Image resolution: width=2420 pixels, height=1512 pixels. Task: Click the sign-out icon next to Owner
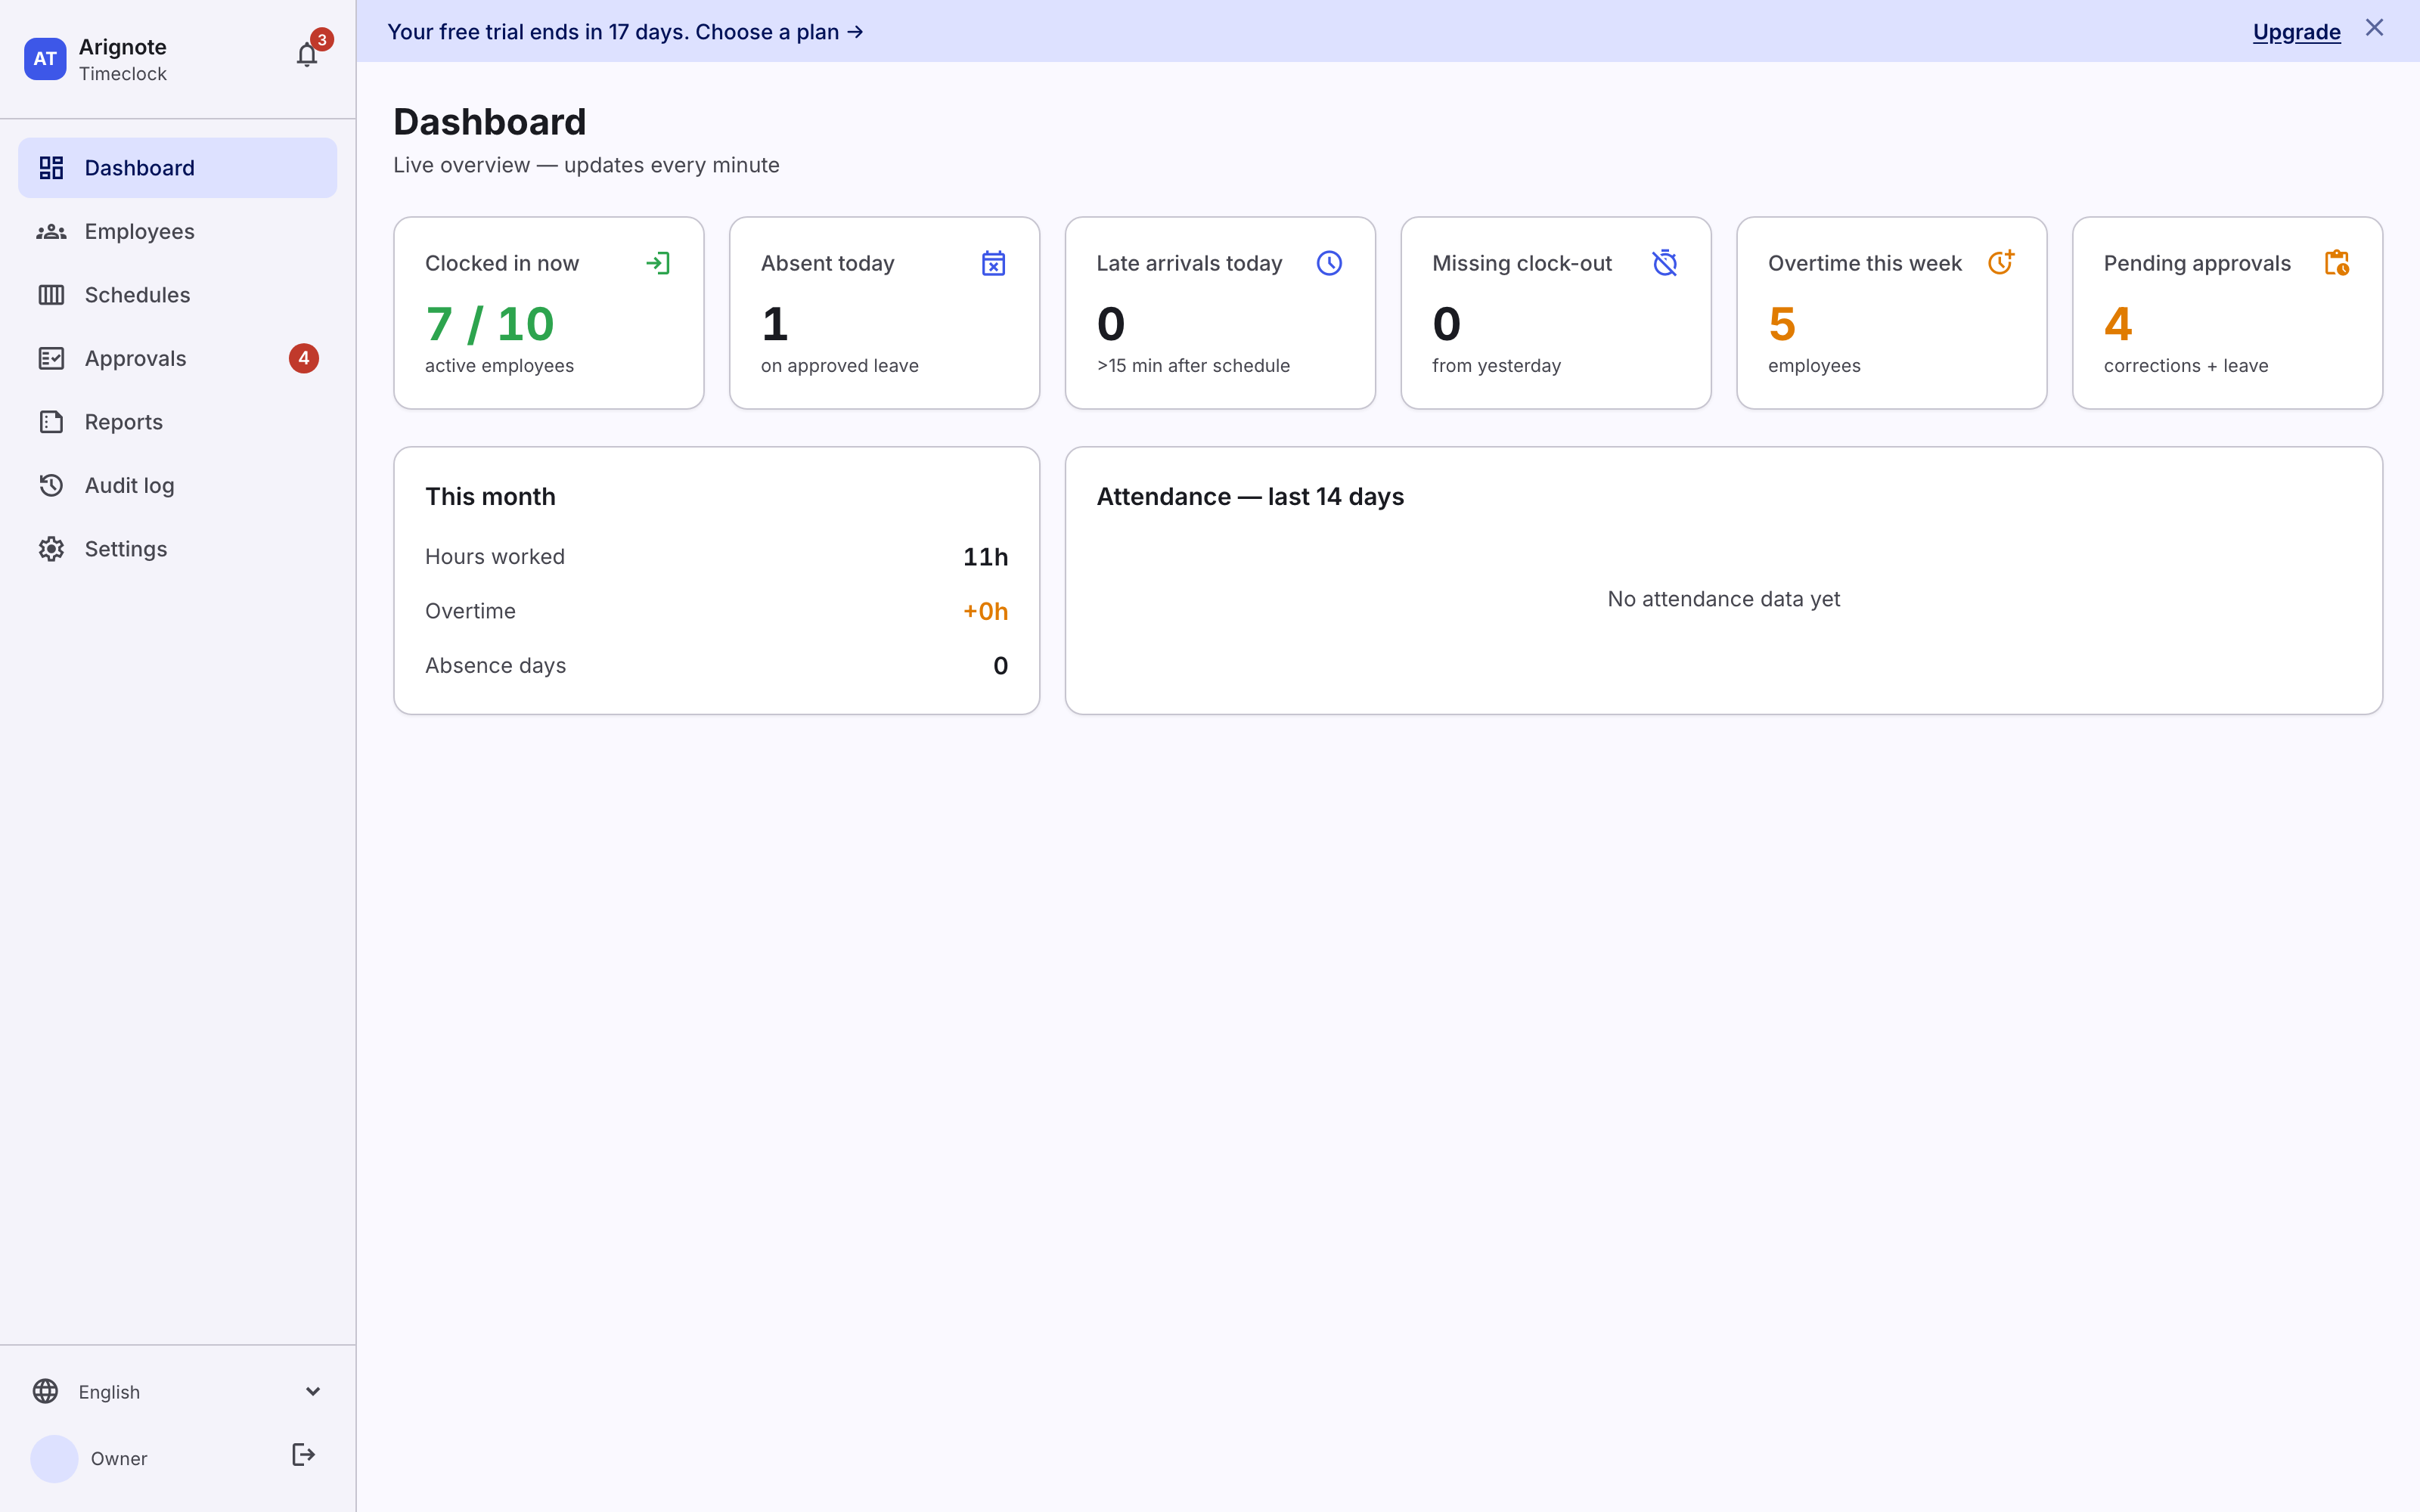304,1455
